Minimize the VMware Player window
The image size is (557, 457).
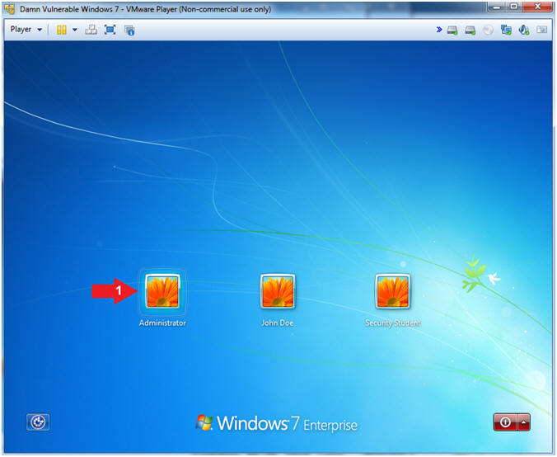(x=497, y=7)
